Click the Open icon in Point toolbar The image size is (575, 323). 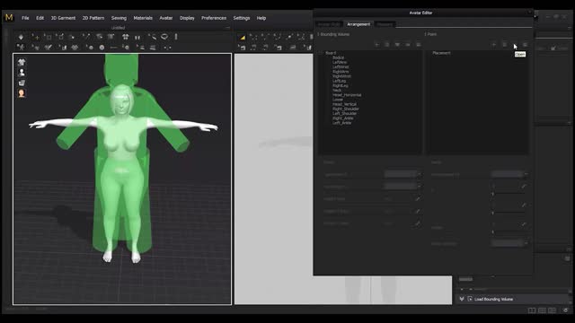(515, 45)
